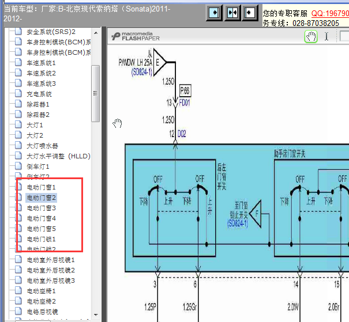Click the Macromedia FlashPaper logo

[x=136, y=36]
